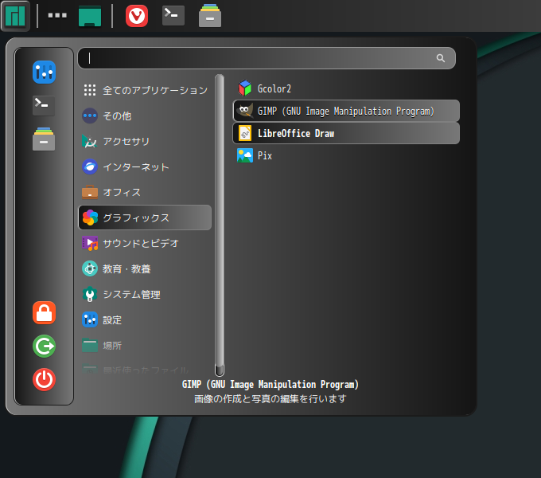Launch Terminal from menu favorites sidebar

(44, 105)
